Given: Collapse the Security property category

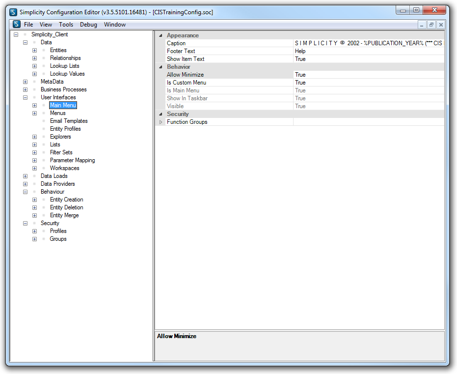Looking at the screenshot, I should pyautogui.click(x=161, y=115).
